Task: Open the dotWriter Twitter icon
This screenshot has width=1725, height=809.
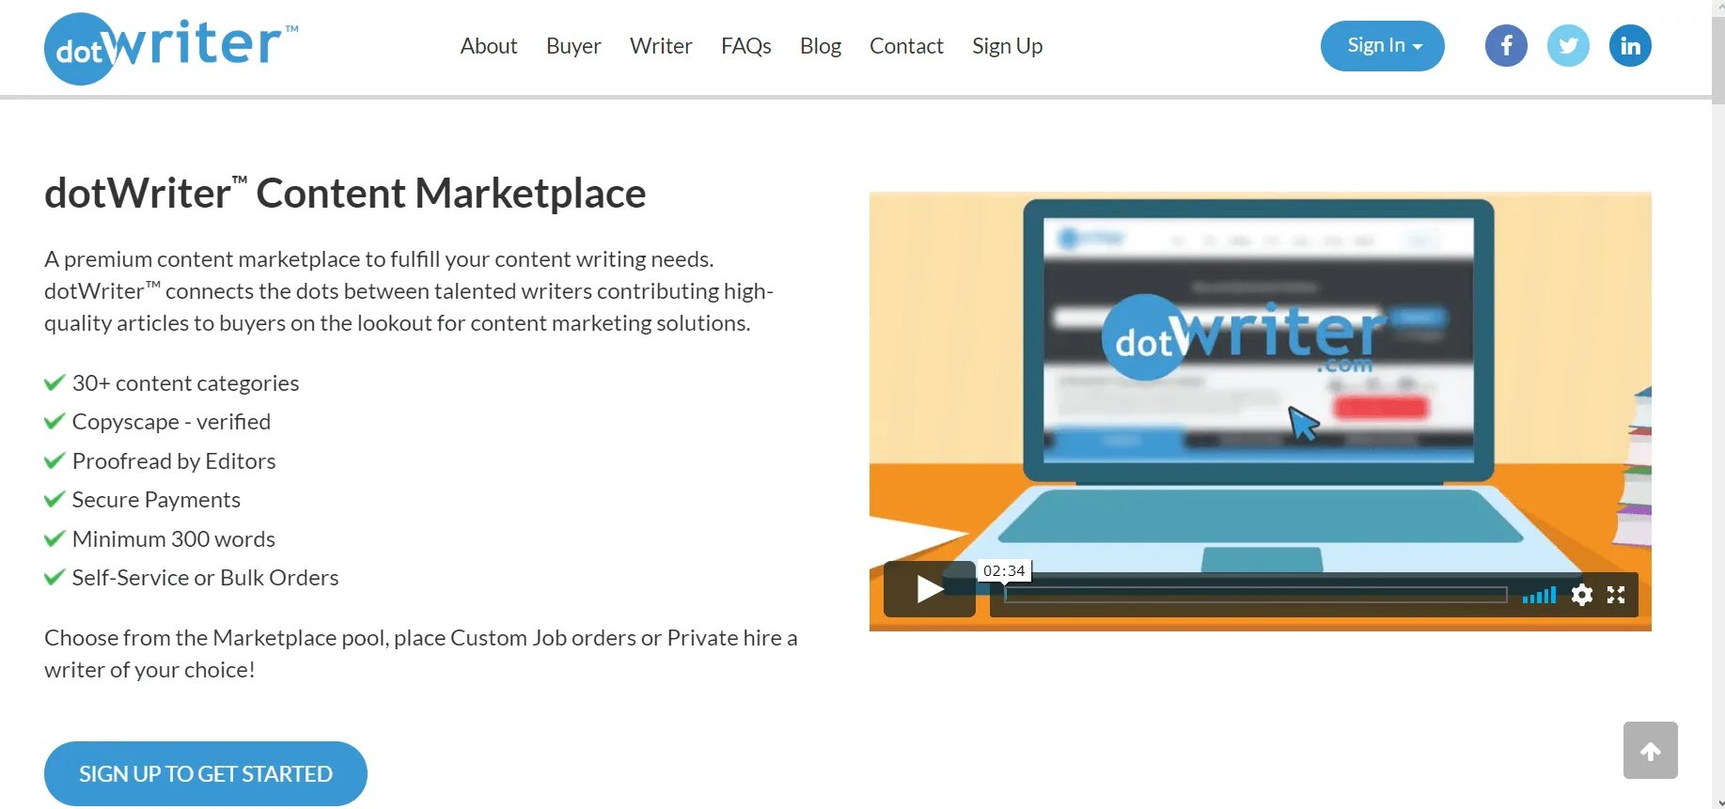Action: (x=1568, y=46)
